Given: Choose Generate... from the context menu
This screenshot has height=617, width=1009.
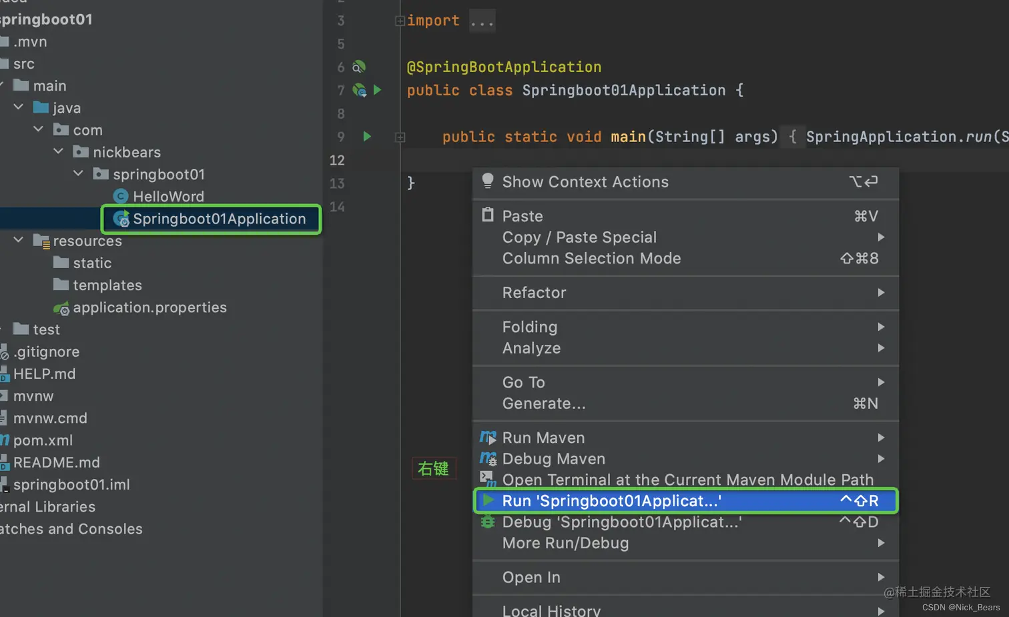Looking at the screenshot, I should tap(686, 404).
